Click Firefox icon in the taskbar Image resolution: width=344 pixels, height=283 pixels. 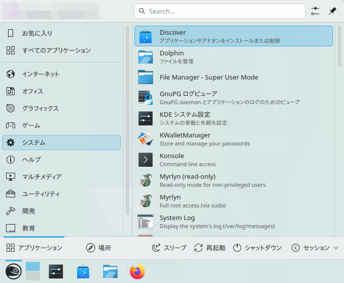click(x=137, y=272)
